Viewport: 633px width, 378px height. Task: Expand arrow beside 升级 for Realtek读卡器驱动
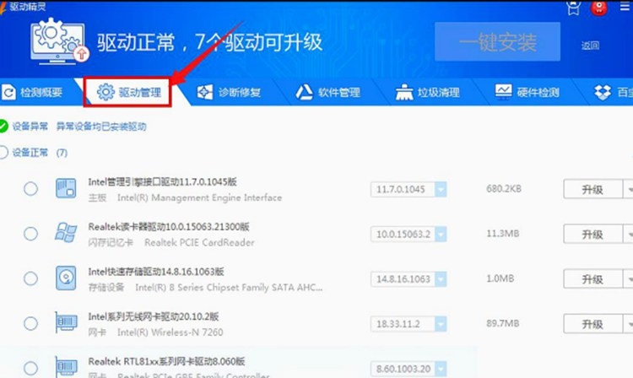pos(629,234)
